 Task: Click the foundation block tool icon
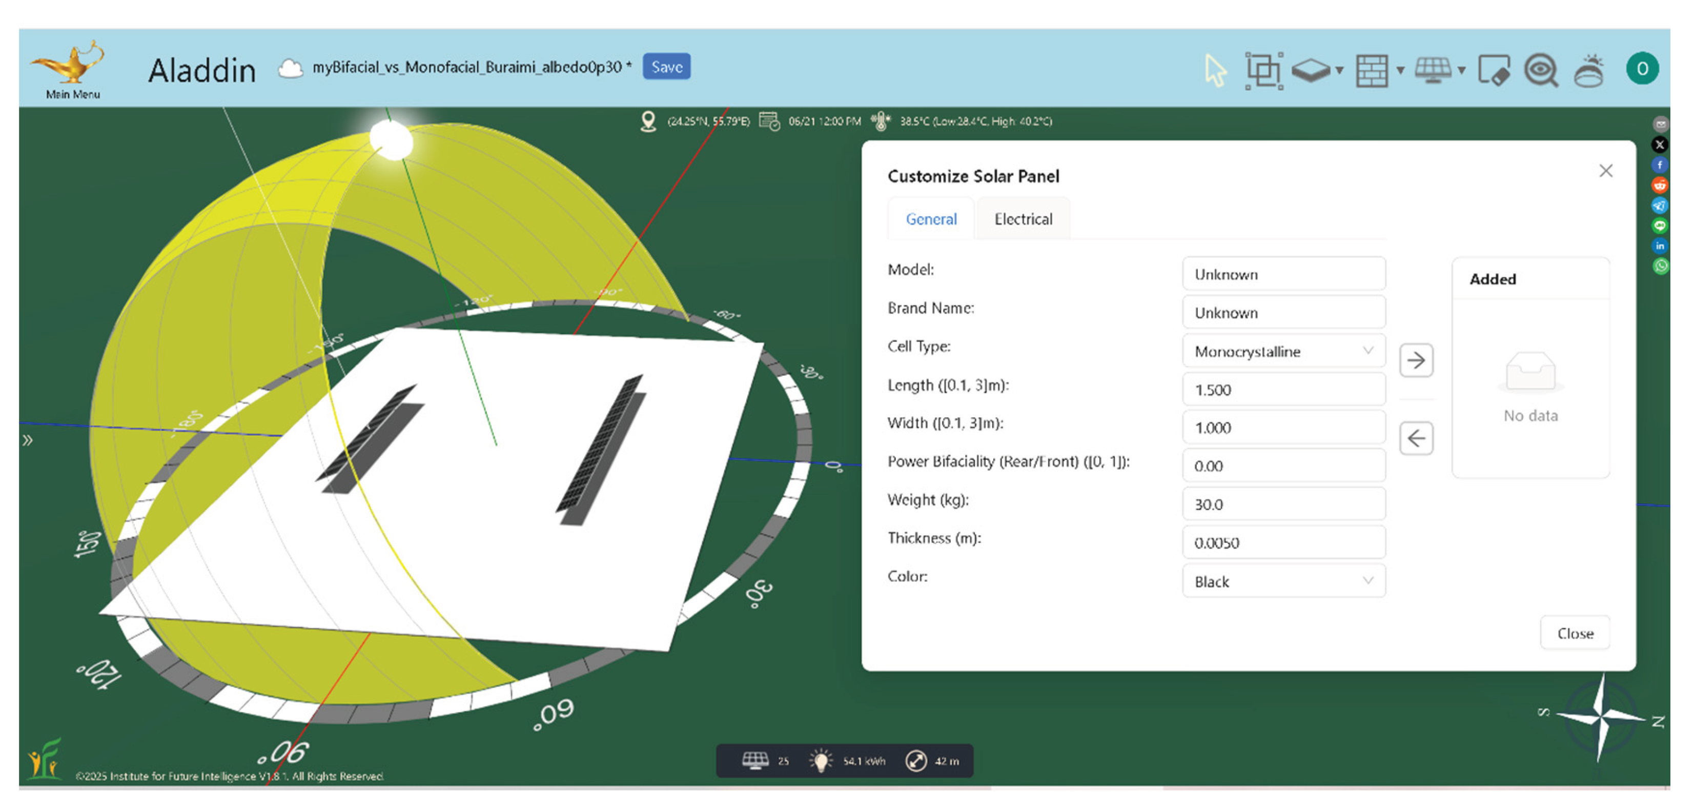click(x=1311, y=70)
